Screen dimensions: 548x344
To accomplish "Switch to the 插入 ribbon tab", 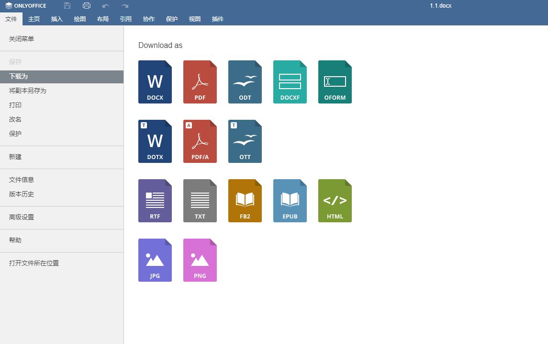I will pyautogui.click(x=56, y=19).
